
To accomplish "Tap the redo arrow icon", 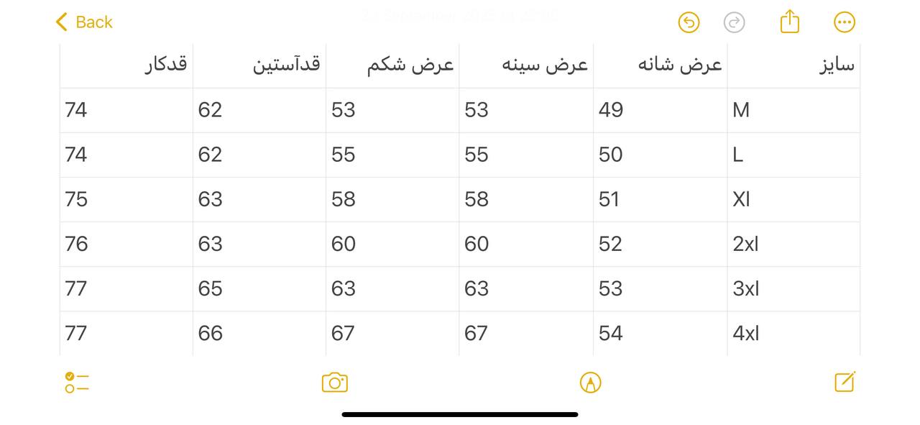I will tap(734, 22).
